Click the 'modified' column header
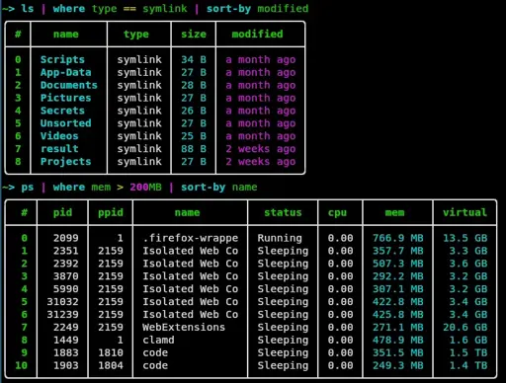506x383 pixels. pyautogui.click(x=257, y=35)
